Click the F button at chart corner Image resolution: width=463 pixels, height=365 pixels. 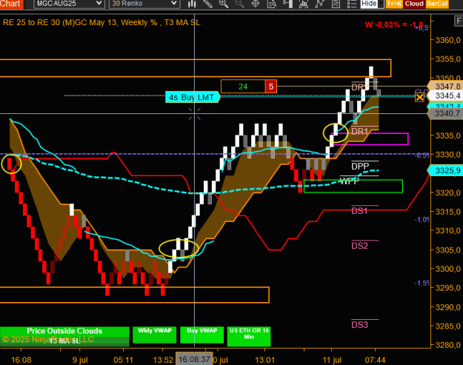pyautogui.click(x=459, y=21)
